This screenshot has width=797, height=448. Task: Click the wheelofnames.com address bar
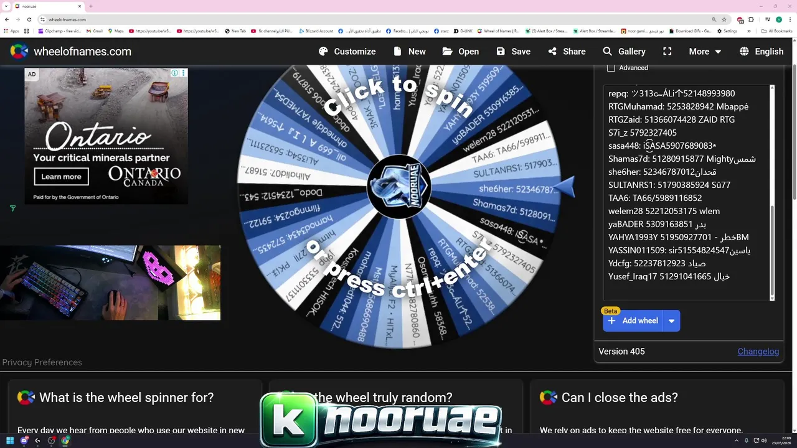[x=374, y=19]
